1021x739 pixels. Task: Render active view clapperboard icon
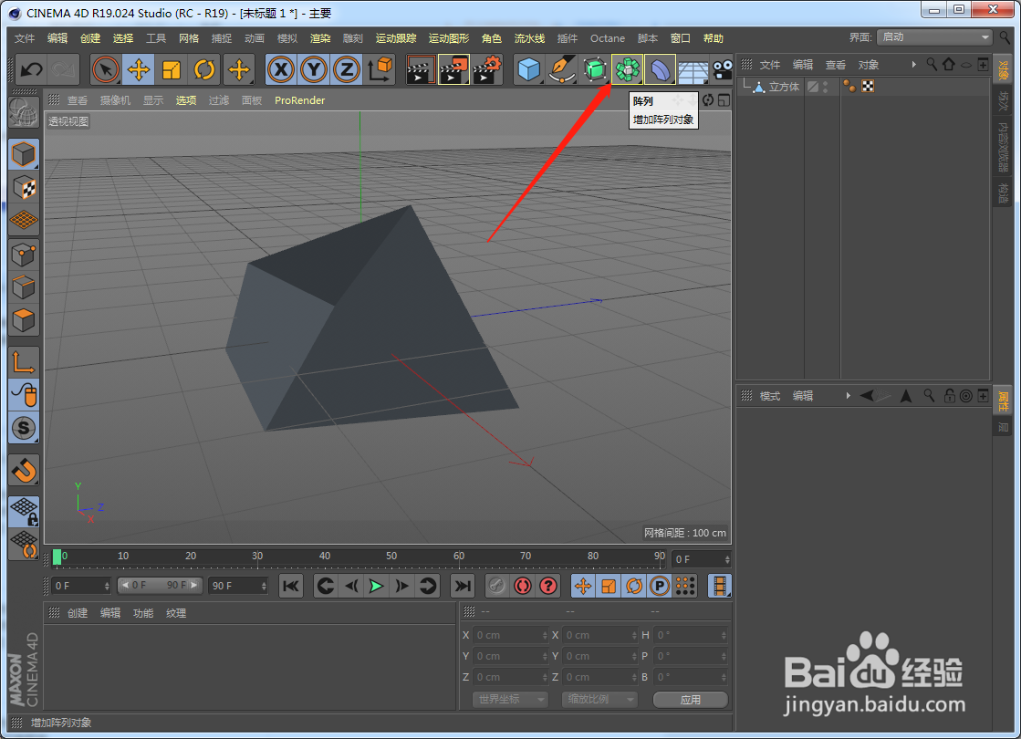coord(420,69)
